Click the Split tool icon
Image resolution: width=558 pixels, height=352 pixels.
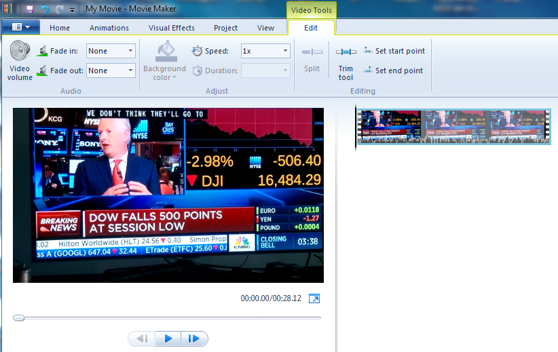312,52
